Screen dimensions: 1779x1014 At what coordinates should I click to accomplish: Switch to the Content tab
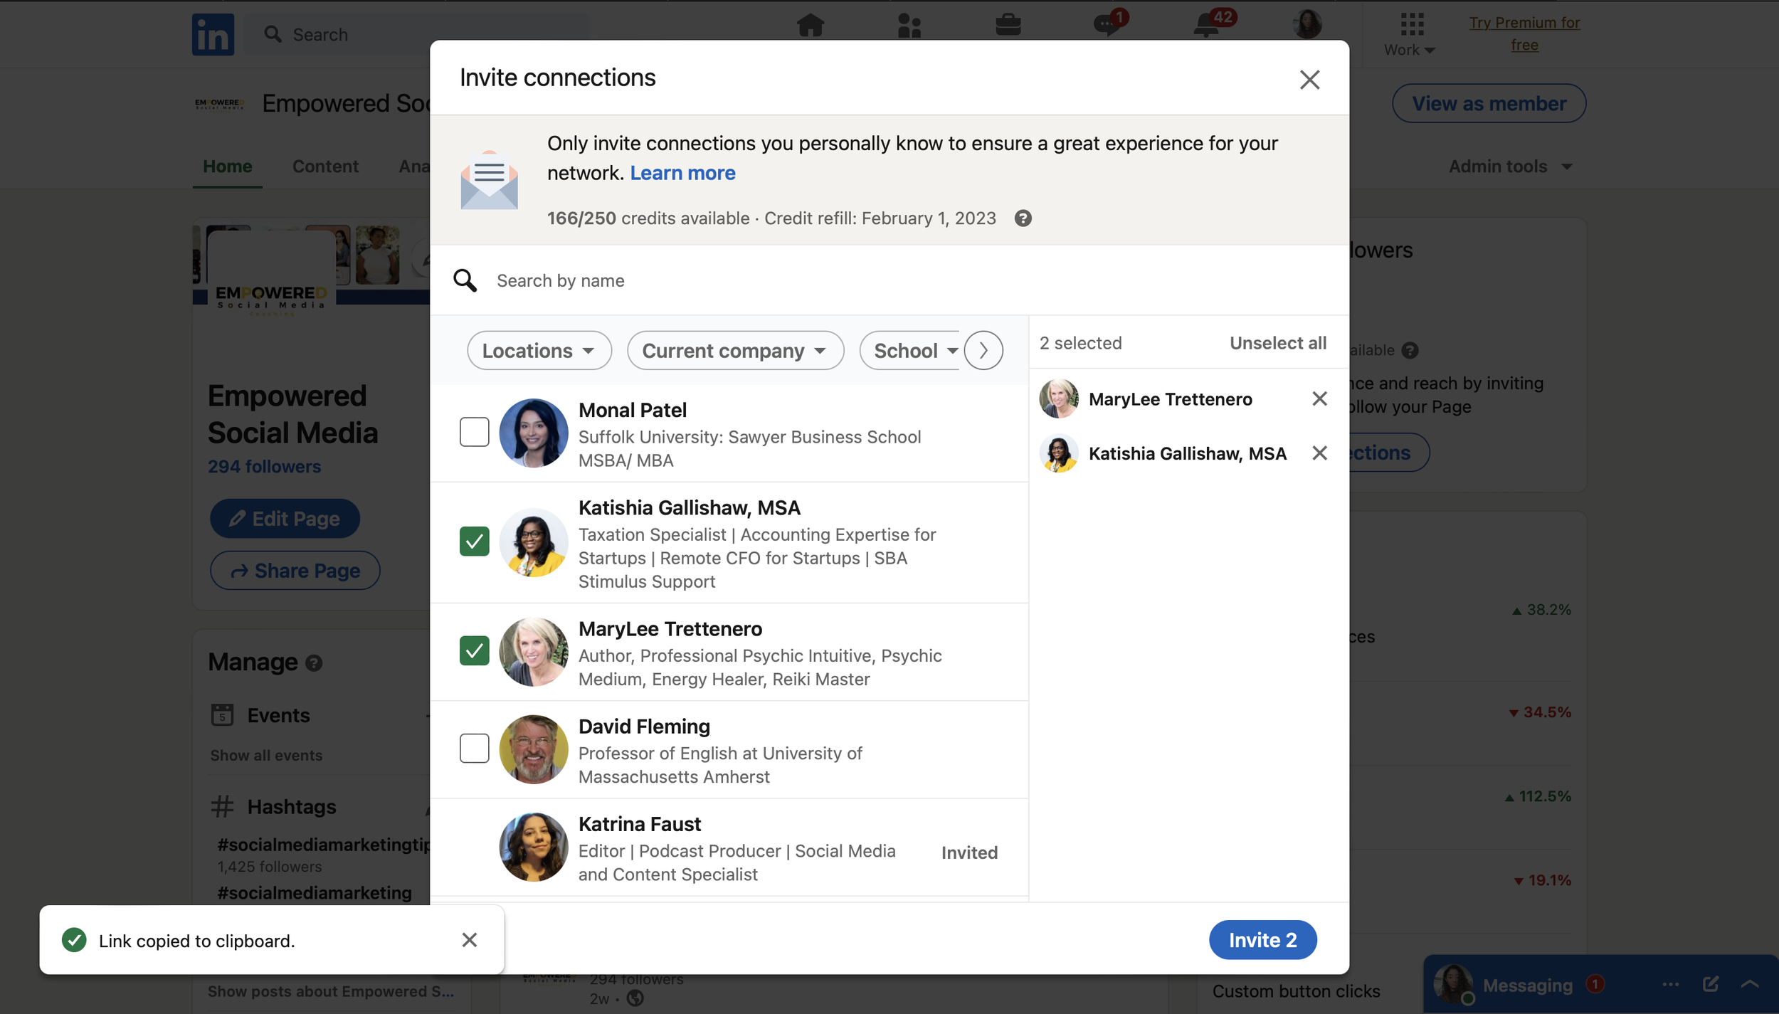coord(325,167)
